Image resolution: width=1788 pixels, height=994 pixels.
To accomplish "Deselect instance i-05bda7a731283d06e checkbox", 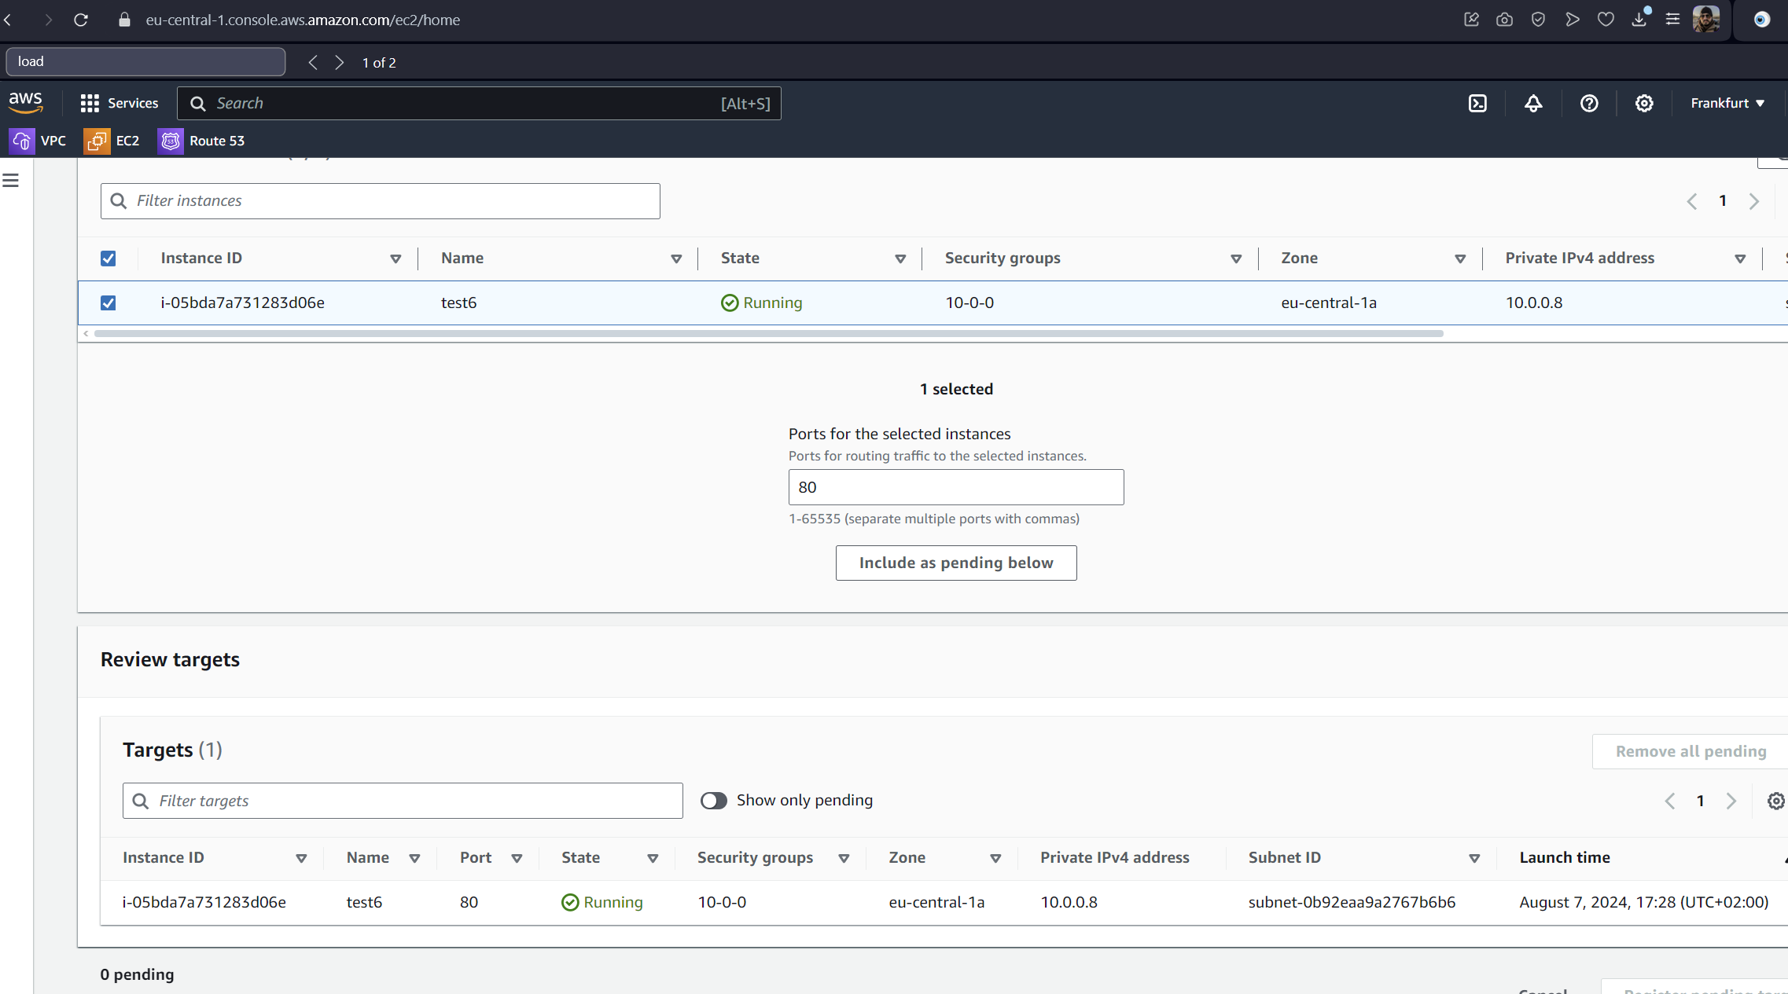I will tap(109, 303).
